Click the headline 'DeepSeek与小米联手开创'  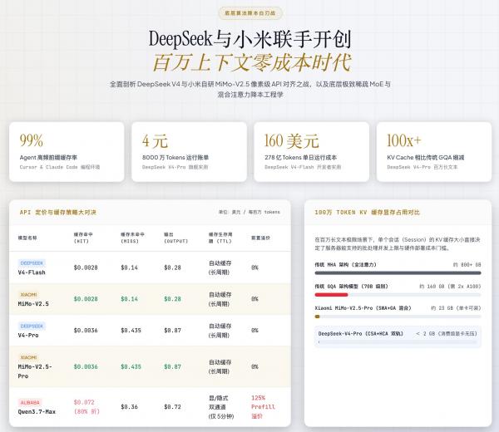coord(250,39)
